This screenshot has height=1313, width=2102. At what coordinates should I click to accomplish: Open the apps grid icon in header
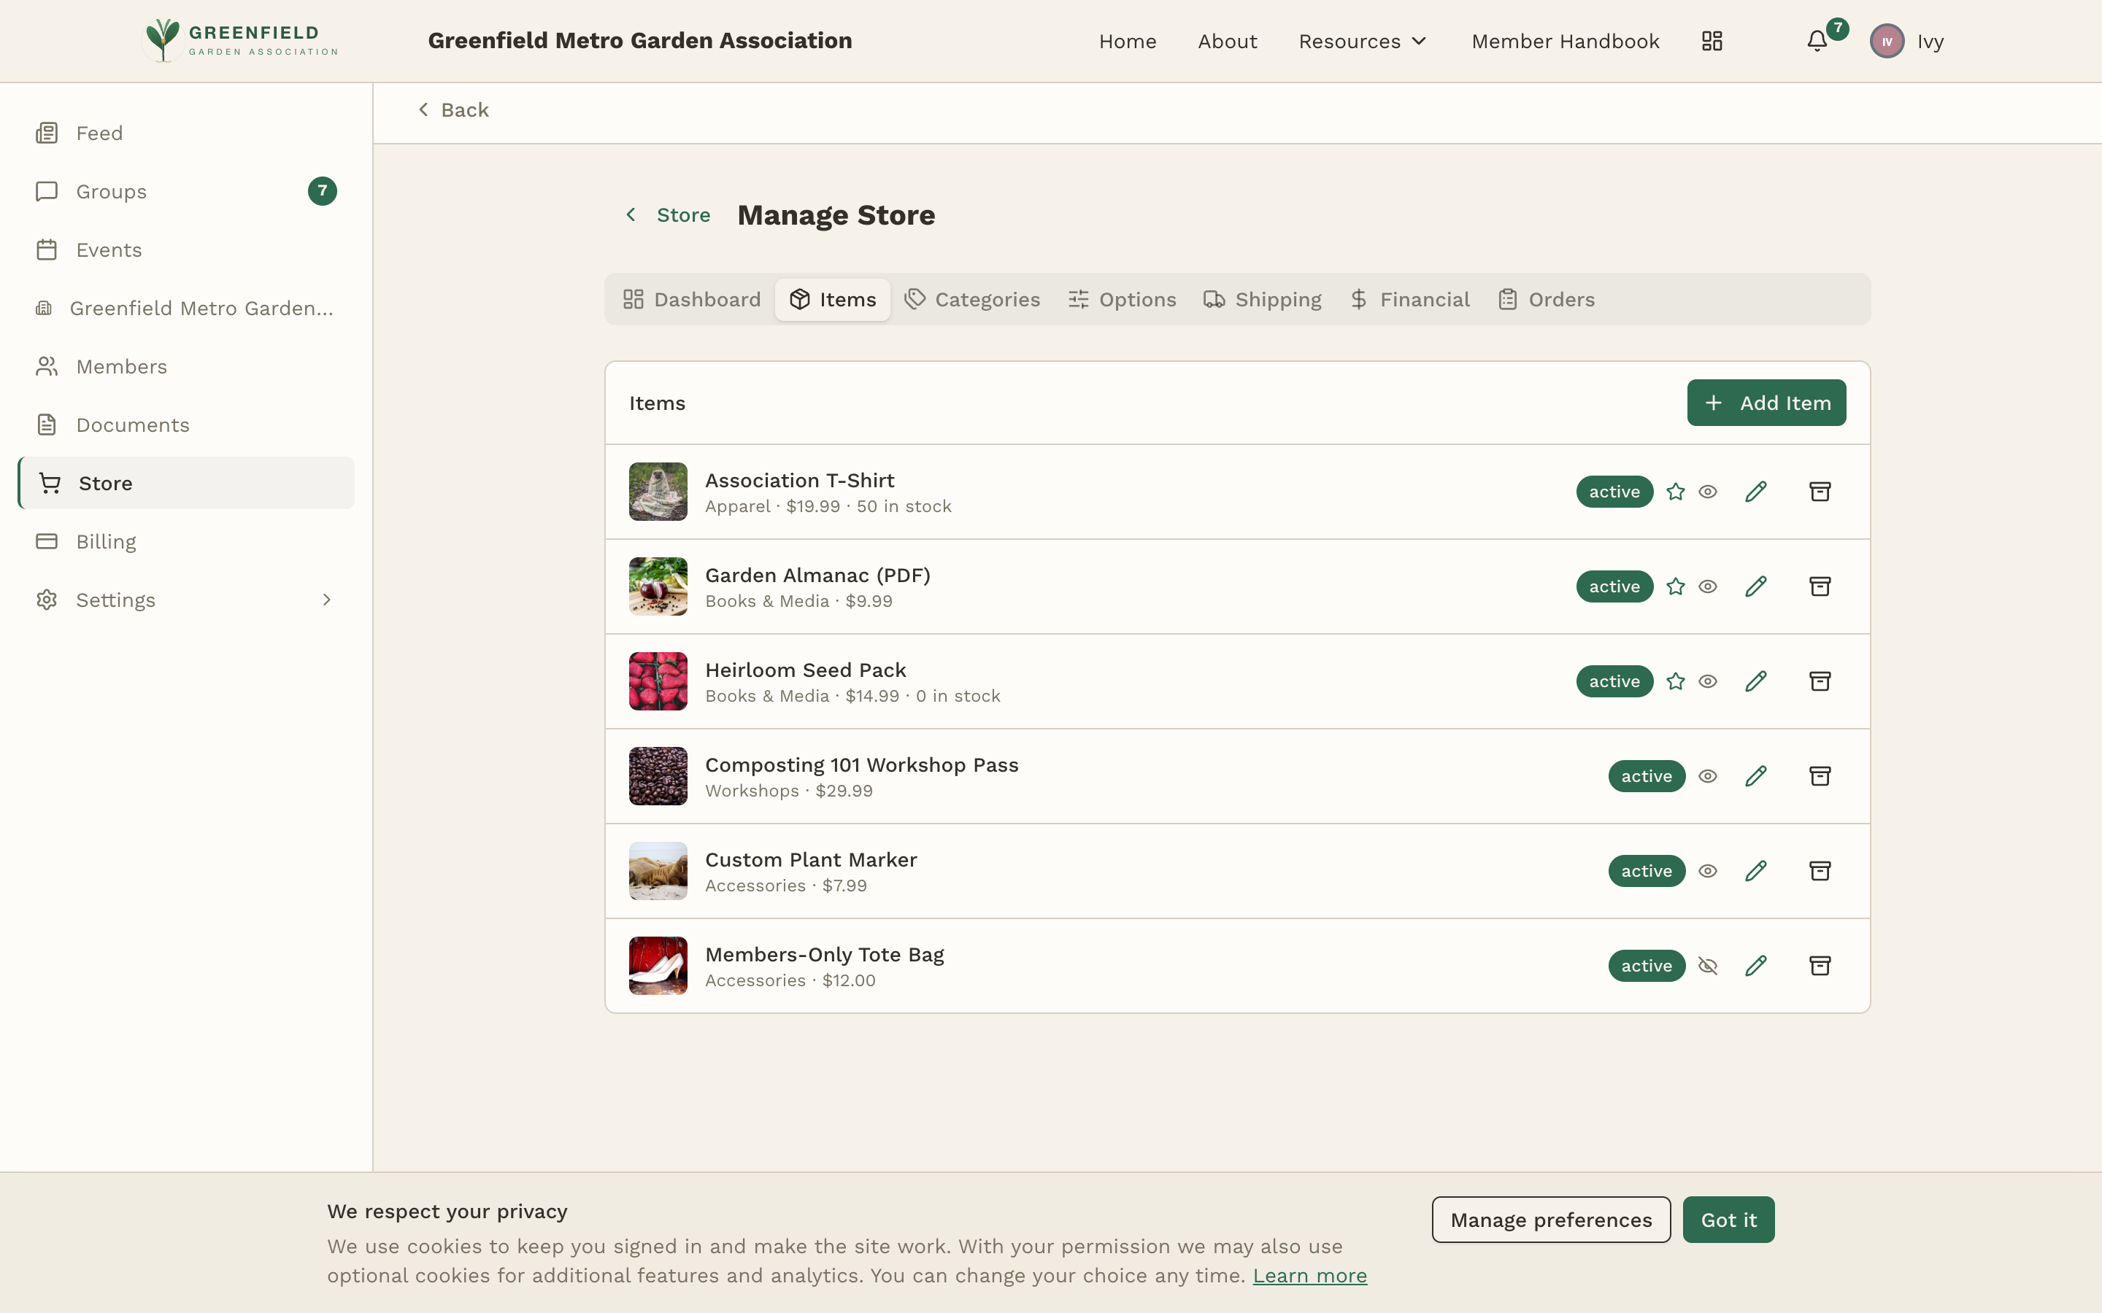1712,41
